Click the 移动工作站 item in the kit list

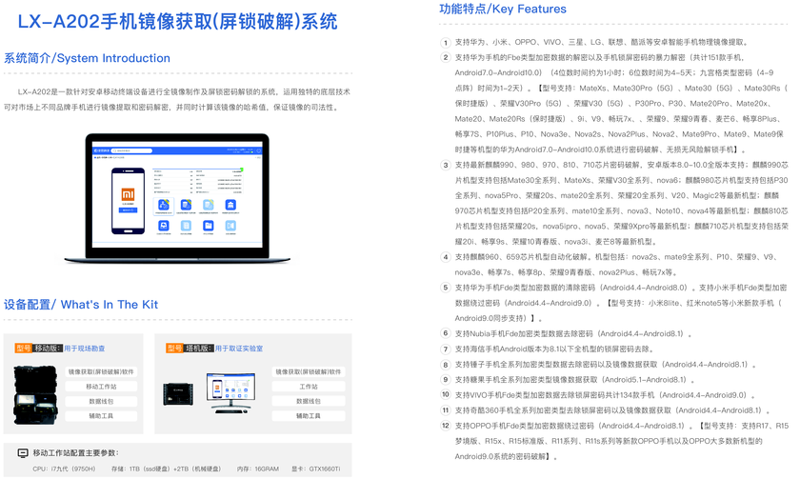pyautogui.click(x=101, y=387)
